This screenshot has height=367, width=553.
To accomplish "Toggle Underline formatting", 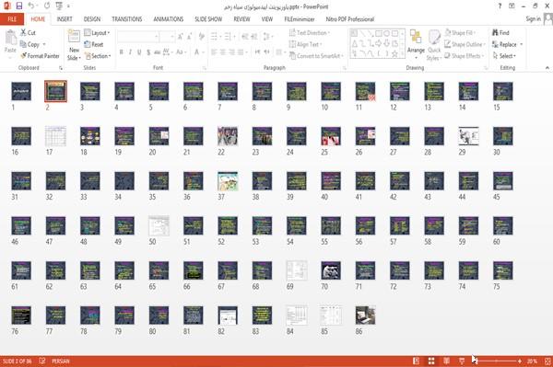I will pos(139,52).
